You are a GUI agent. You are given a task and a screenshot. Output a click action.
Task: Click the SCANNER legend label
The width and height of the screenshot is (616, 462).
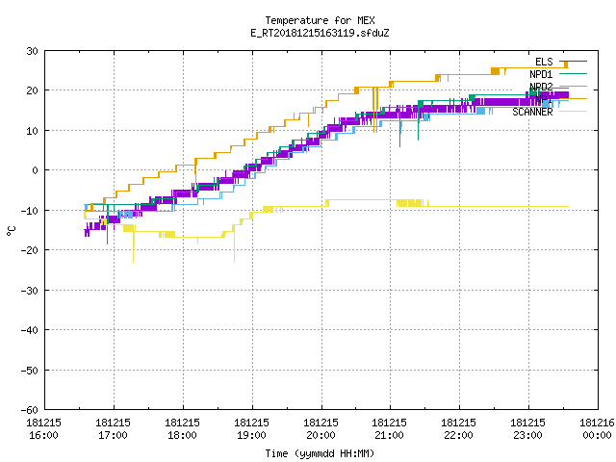tap(532, 112)
